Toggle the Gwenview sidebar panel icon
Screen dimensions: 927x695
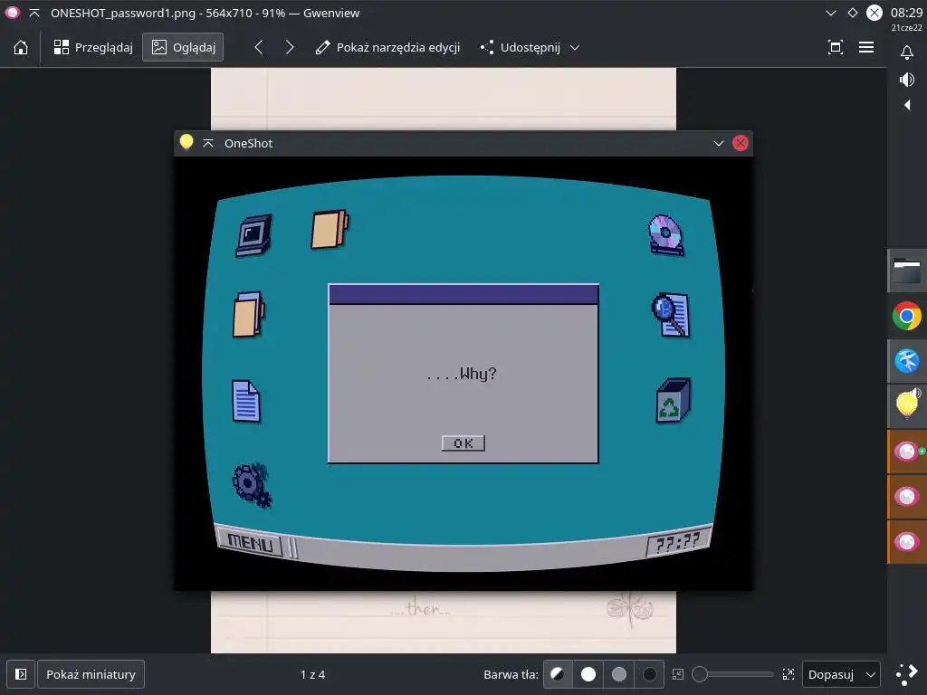tap(21, 674)
